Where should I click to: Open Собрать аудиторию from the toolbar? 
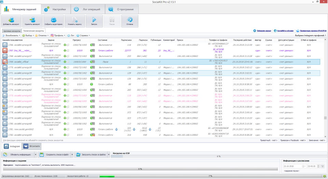tap(54, 21)
